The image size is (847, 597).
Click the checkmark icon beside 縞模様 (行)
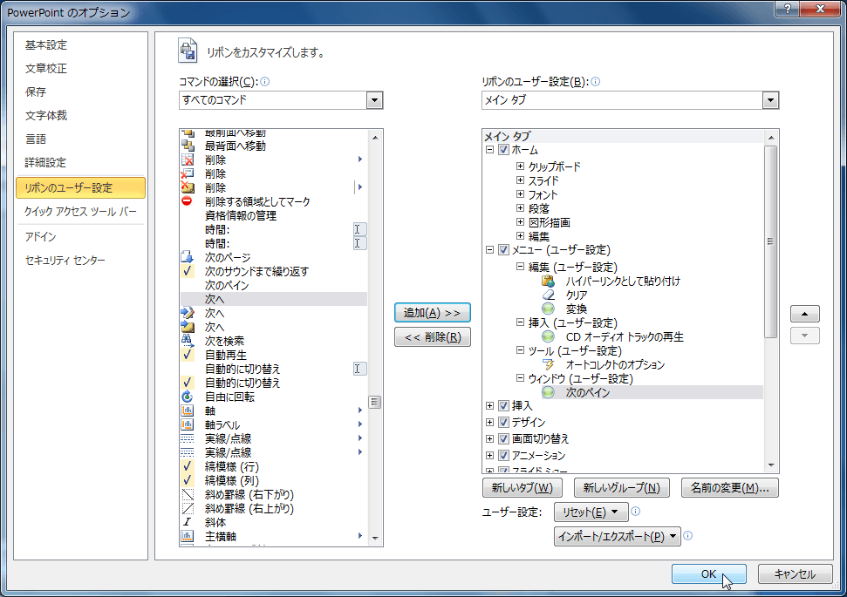pyautogui.click(x=187, y=466)
